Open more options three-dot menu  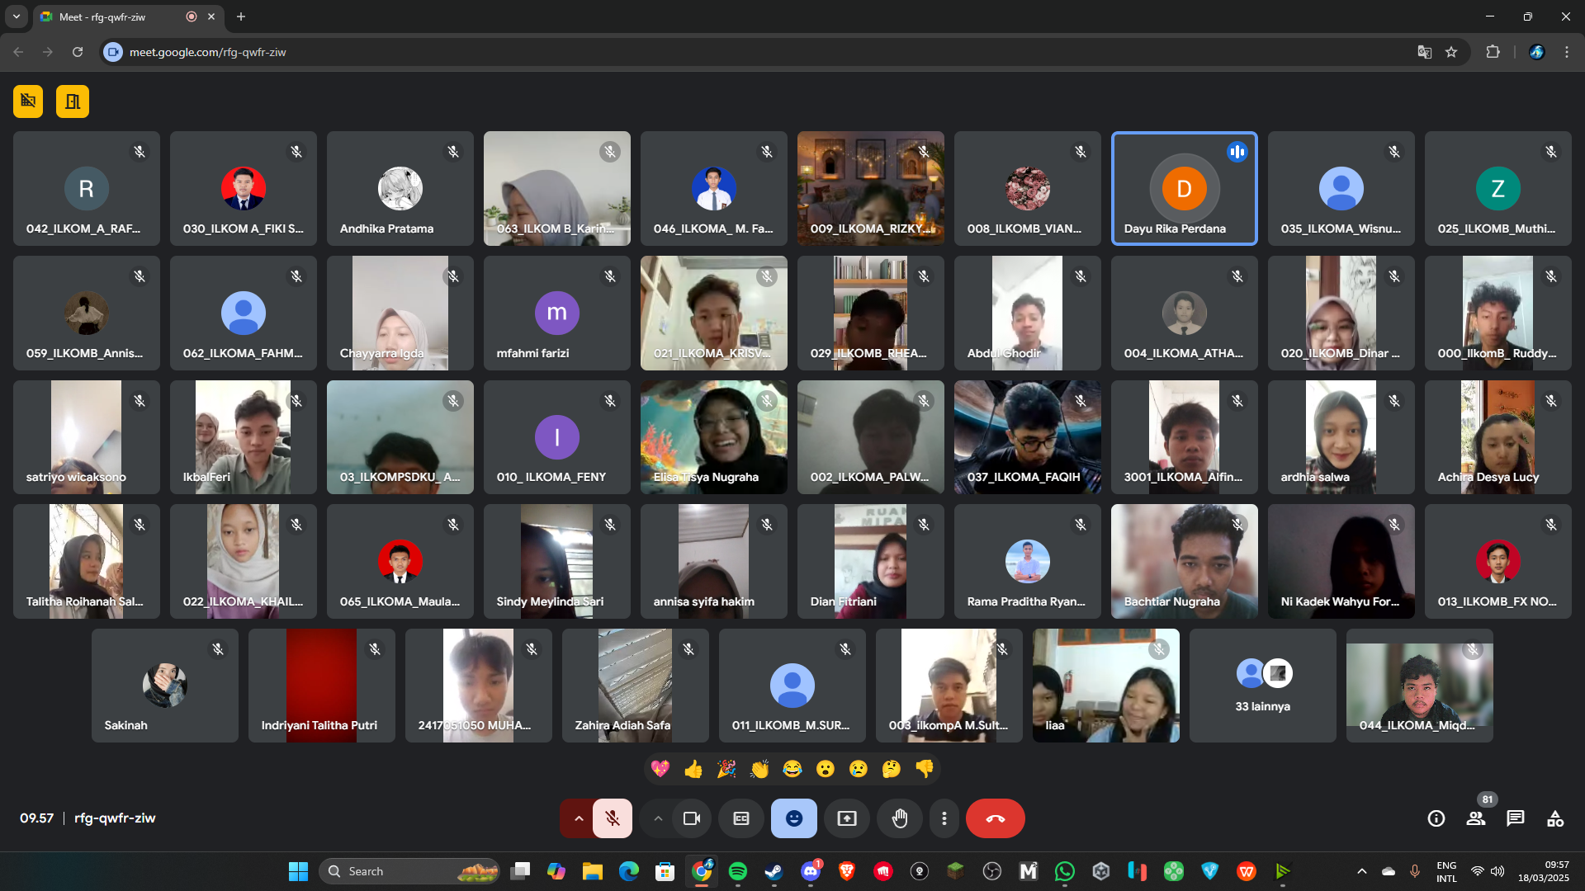pyautogui.click(x=944, y=818)
